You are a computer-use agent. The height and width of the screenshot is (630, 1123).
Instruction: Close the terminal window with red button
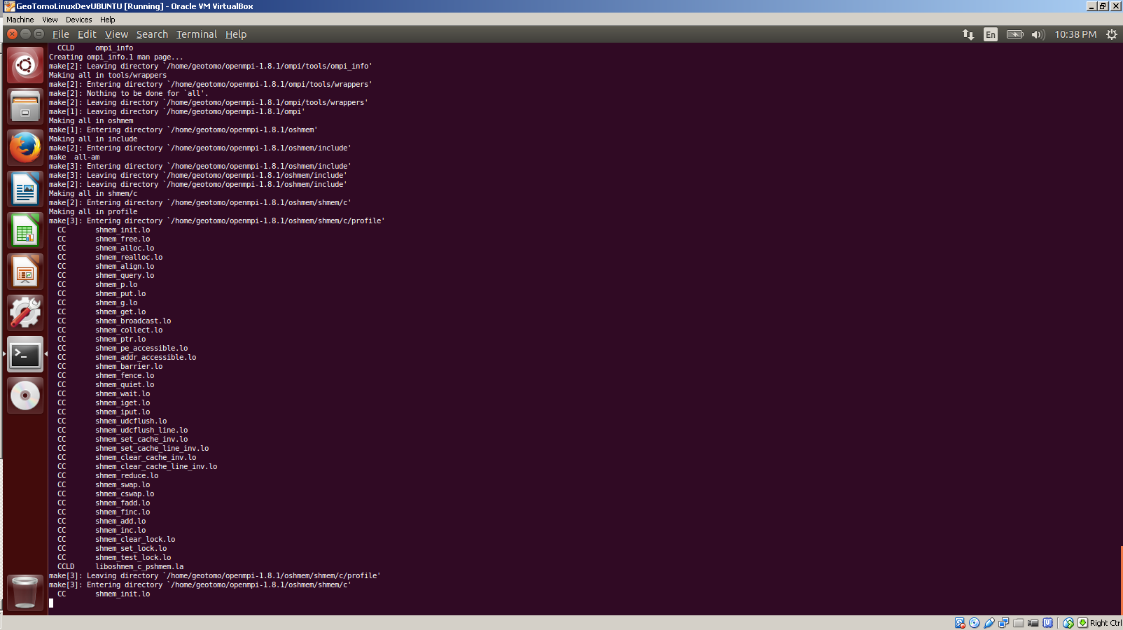12,34
